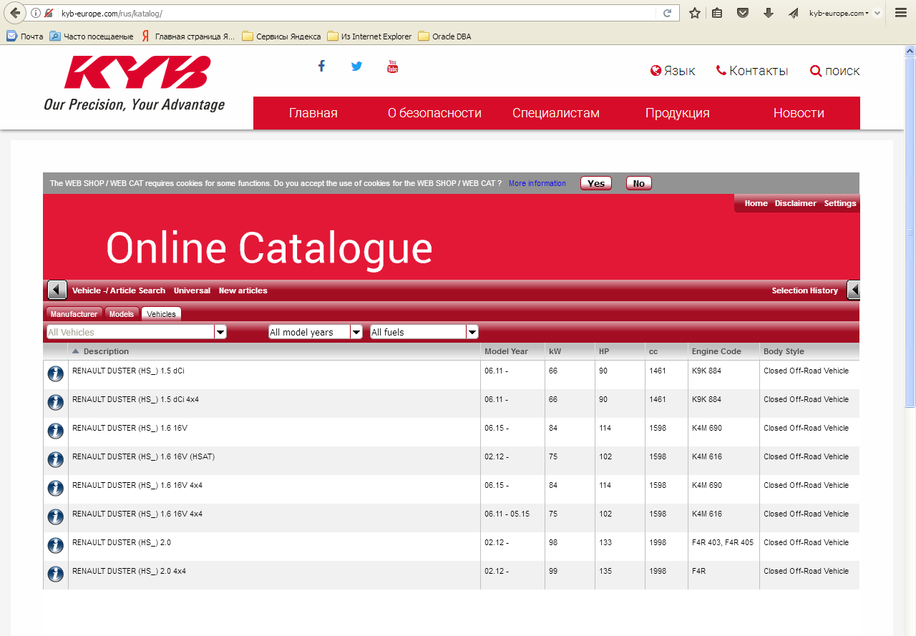Open info icon for 2.0 4x4 row
916x636 pixels.
tap(55, 574)
